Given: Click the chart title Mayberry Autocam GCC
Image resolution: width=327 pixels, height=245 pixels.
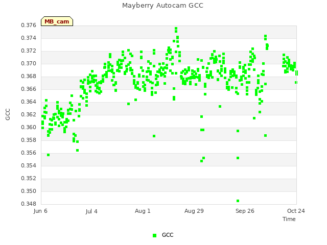Looking at the screenshot, I should [x=162, y=6].
